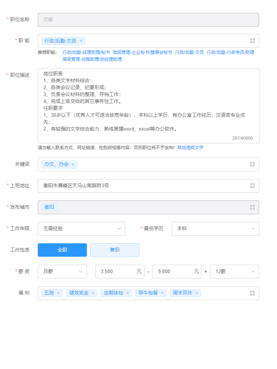
Task: Focus the minimum salary 3,500 field
Action: 120,272
